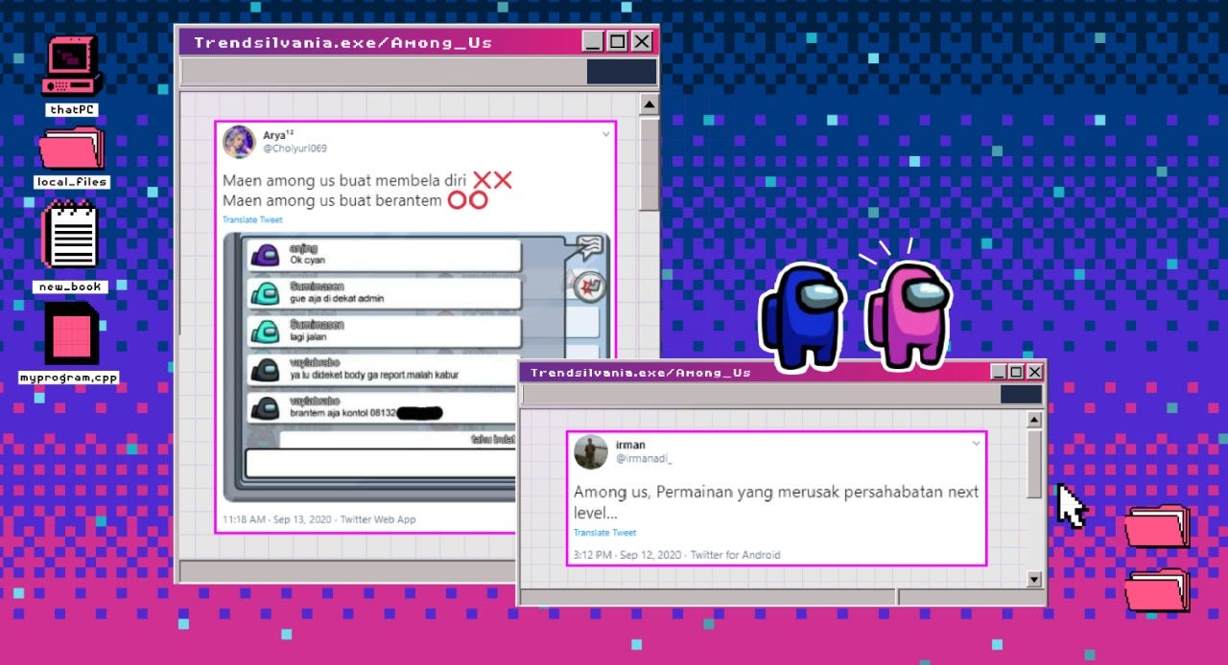Open the local_Files folder icon
Screen dimensions: 1228x665
click(x=71, y=149)
